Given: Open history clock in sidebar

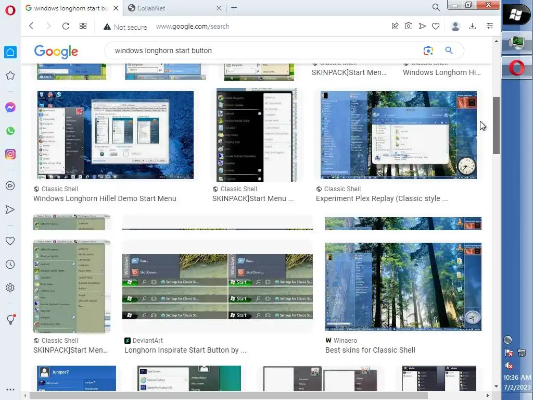Looking at the screenshot, I should (10, 264).
